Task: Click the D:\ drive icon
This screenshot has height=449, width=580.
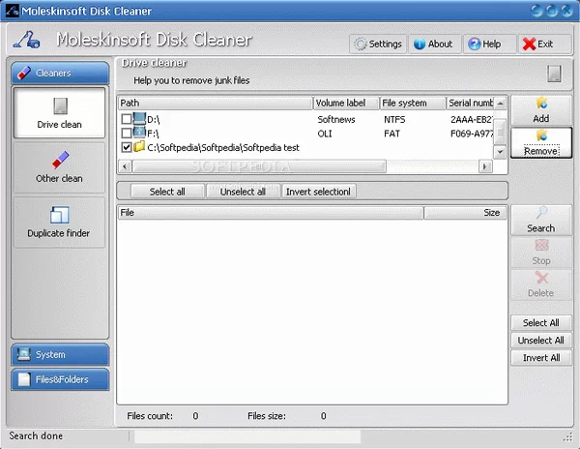Action: [x=139, y=118]
